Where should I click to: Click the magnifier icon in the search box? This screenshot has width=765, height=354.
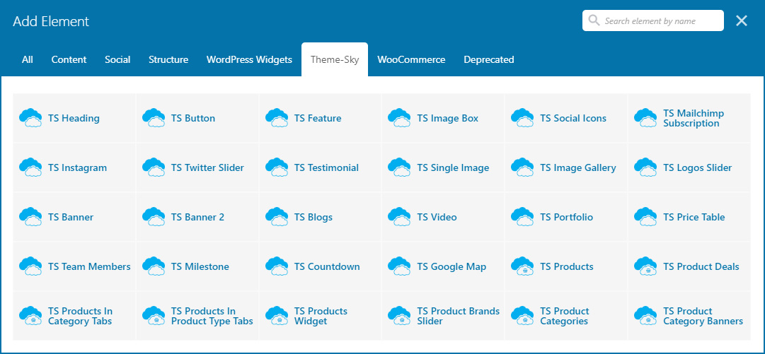[x=594, y=20]
